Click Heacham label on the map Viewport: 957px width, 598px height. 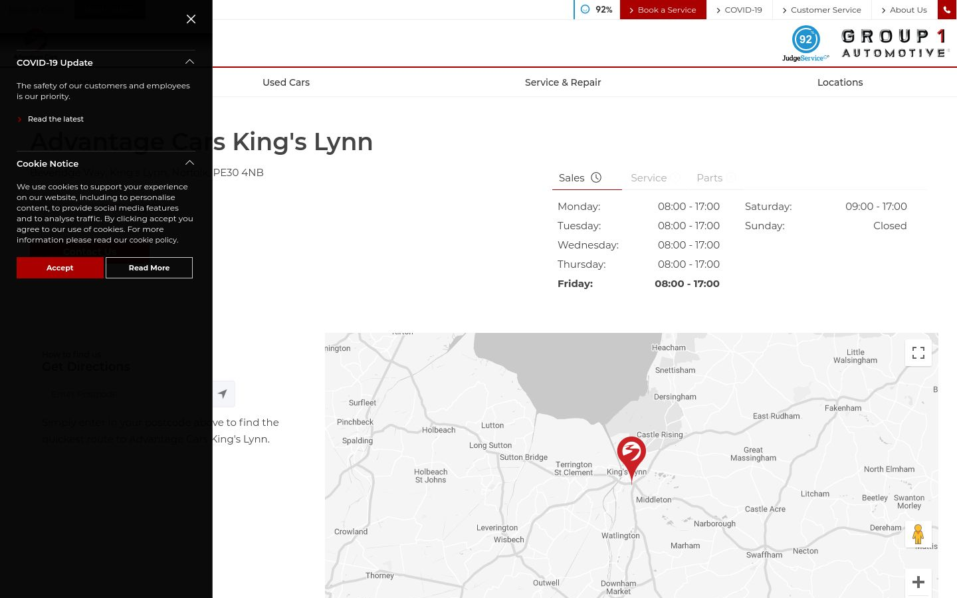[x=669, y=348]
